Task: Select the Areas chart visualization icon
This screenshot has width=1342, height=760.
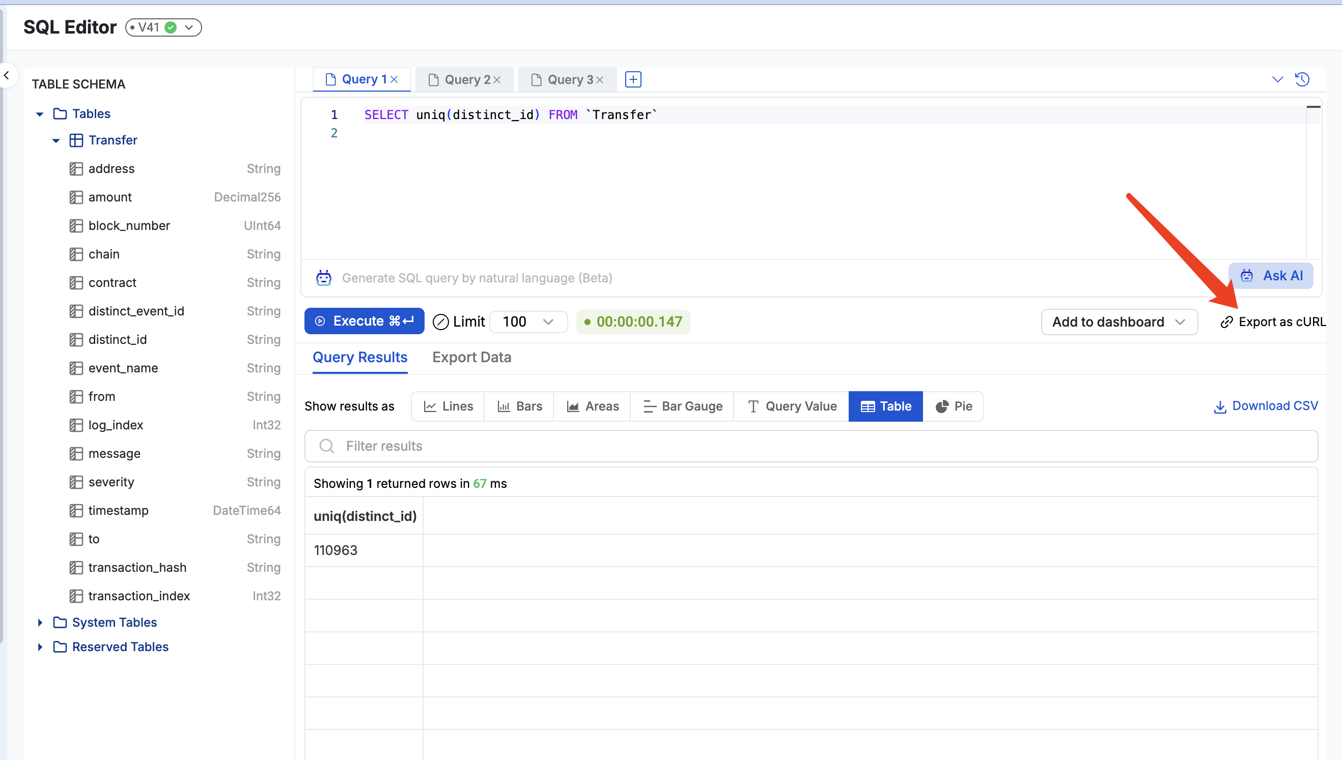Action: (x=573, y=406)
